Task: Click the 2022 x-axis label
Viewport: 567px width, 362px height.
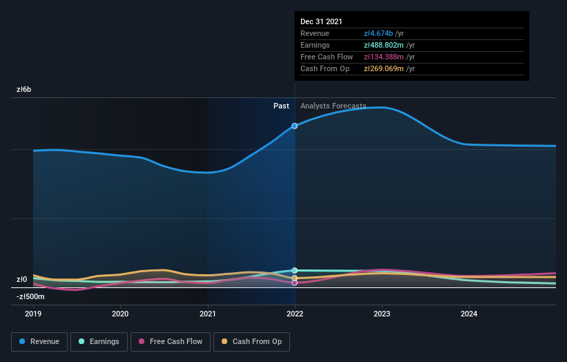Action: tap(295, 314)
